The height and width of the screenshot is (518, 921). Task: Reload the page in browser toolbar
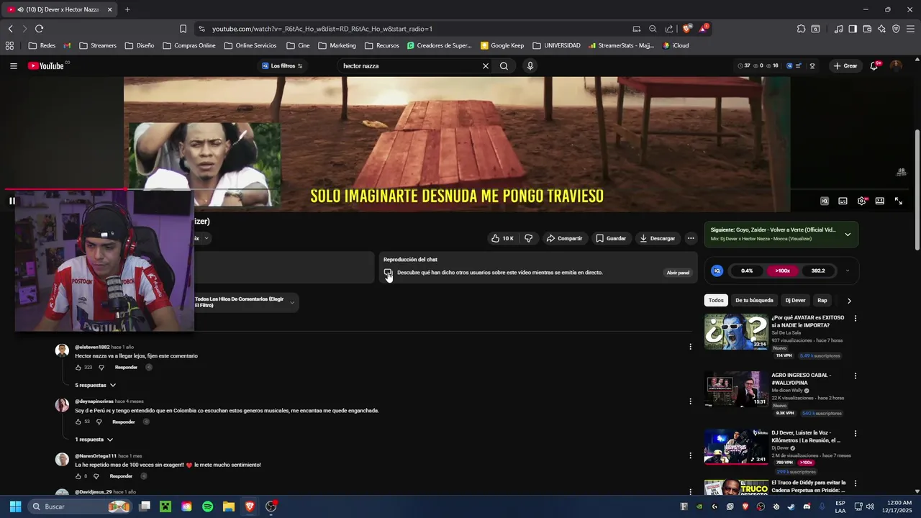click(x=39, y=29)
